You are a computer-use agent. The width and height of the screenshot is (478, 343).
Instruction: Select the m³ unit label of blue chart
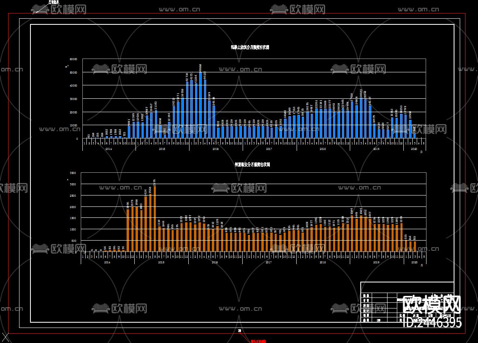[67, 66]
